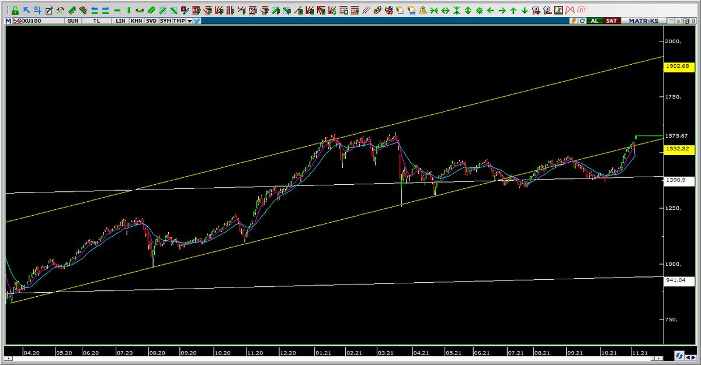Viewport: 701px width, 365px height.
Task: Open the window menu triangle next to MATRIKS
Action: (671, 21)
